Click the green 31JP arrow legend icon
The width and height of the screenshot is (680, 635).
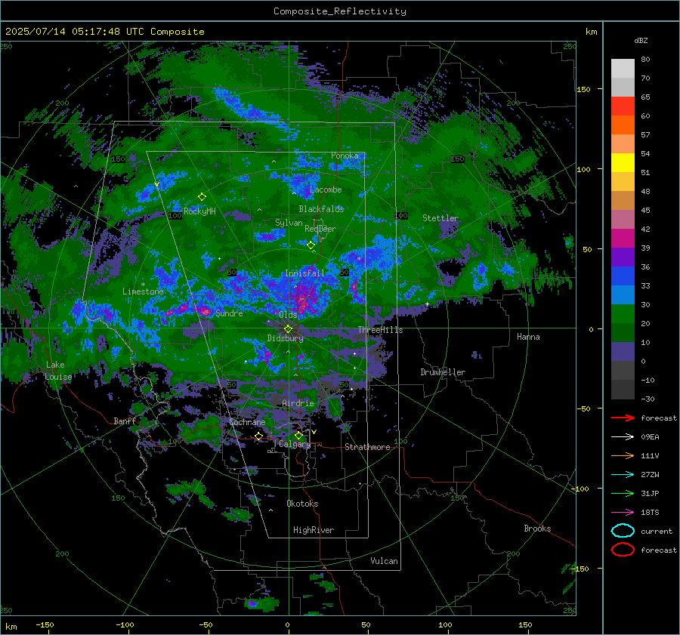(x=623, y=493)
